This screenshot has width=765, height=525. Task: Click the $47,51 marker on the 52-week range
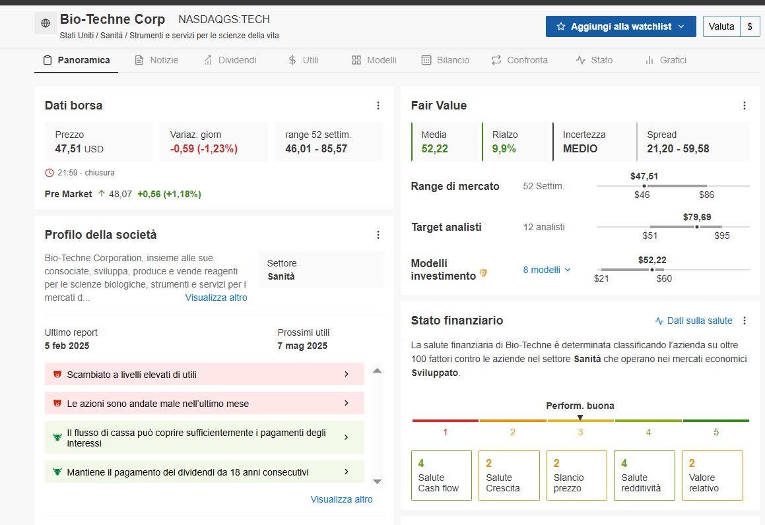[x=644, y=186]
